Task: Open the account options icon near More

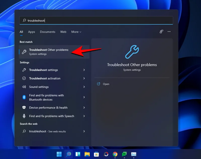Action: (161, 32)
